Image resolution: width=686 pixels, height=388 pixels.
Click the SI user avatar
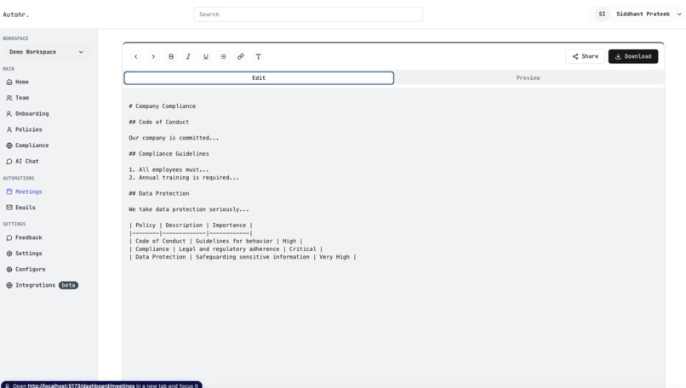coord(602,14)
